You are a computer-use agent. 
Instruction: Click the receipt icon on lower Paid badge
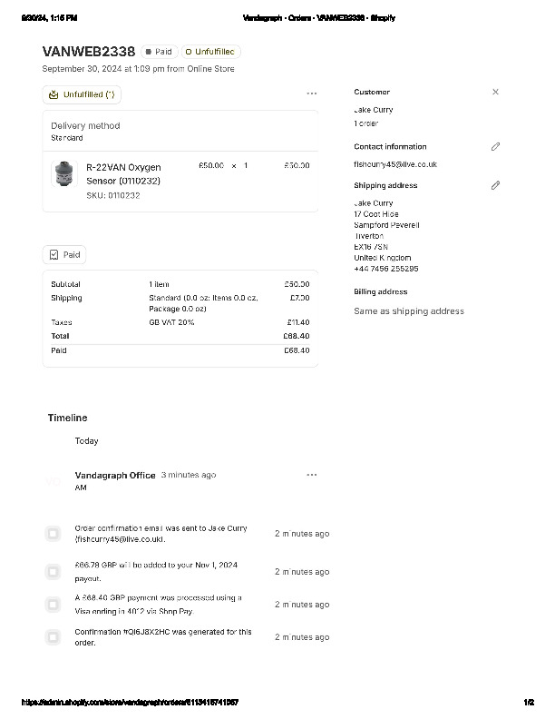[x=54, y=255]
